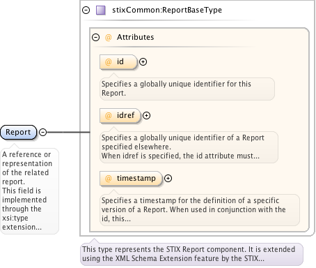This screenshot has height=268, width=316.
Task: Select the idref attribute node
Action: (x=120, y=116)
